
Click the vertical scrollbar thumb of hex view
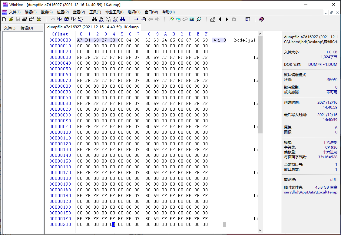pyautogui.click(x=260, y=85)
